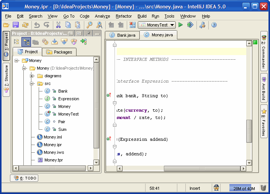Open the Ant Build side panel
The height and width of the screenshot is (194, 270).
tap(263, 88)
